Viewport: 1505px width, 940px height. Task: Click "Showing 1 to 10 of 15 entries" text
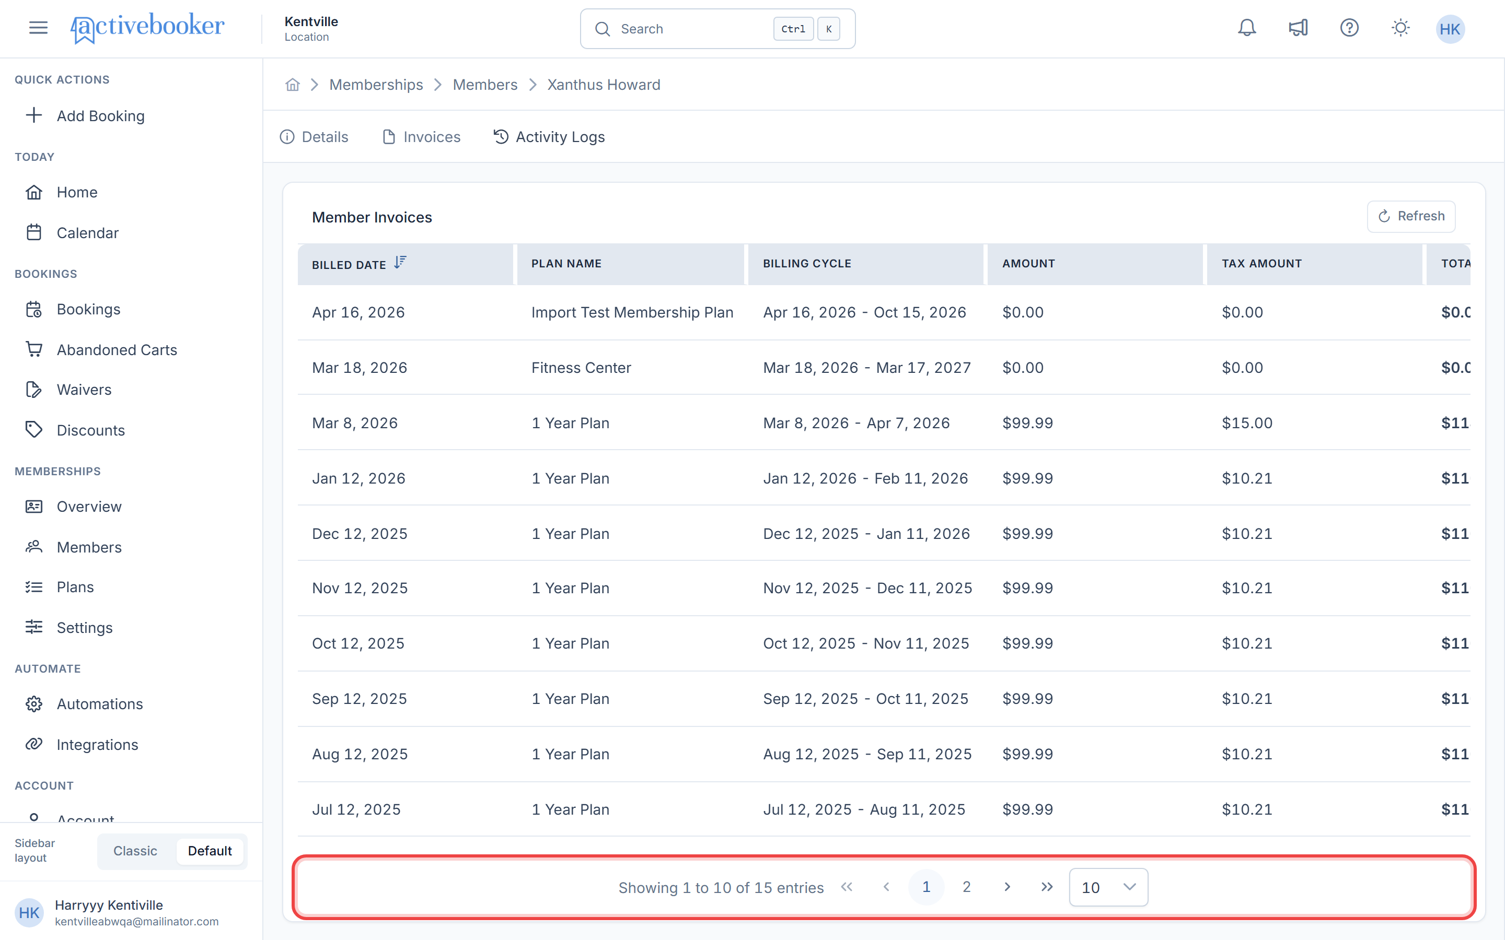tap(721, 887)
